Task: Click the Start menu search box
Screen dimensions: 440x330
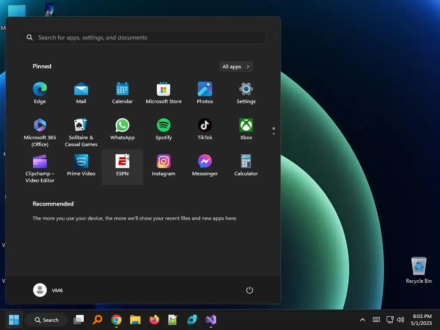Action: tap(143, 37)
